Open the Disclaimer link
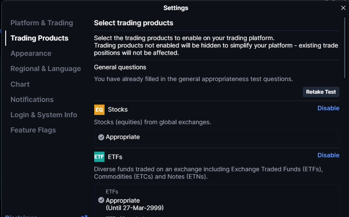This screenshot has height=217, width=349. (21, 216)
